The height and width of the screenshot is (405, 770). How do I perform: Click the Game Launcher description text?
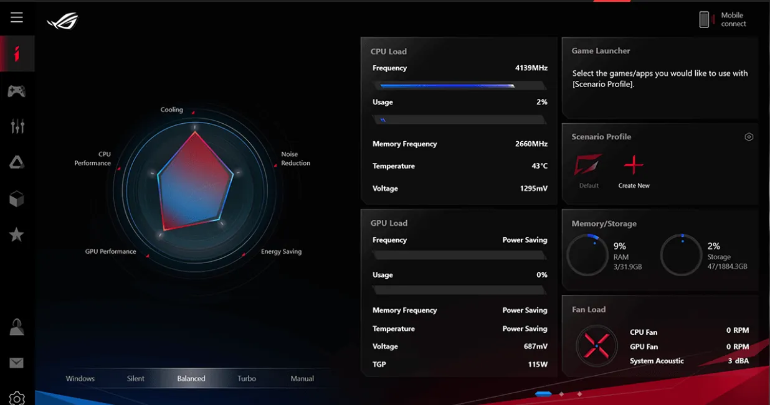[x=660, y=78]
